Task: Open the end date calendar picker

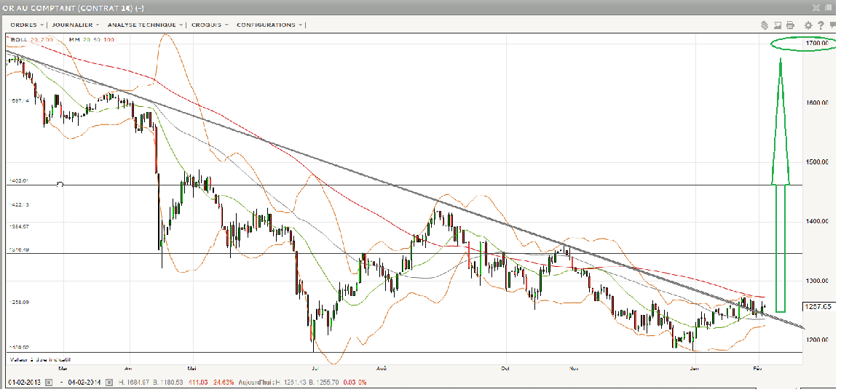Action: 109,381
